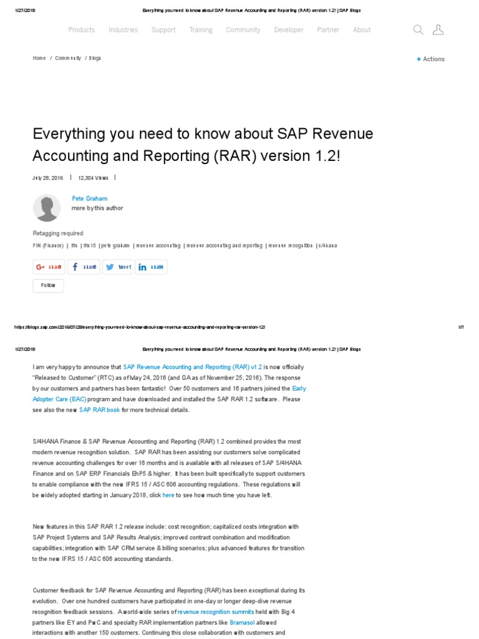The width and height of the screenshot is (479, 639).
Task: Click the 'July 28, 2016' date
Action: (x=47, y=178)
